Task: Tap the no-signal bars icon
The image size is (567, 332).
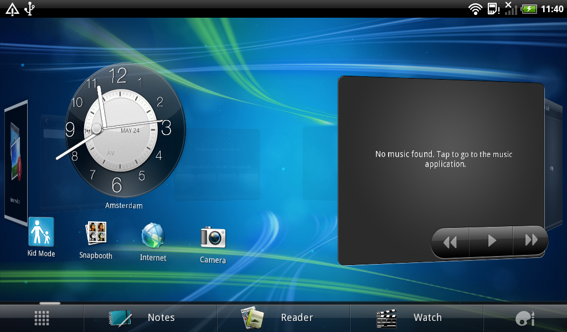Action: (511, 8)
